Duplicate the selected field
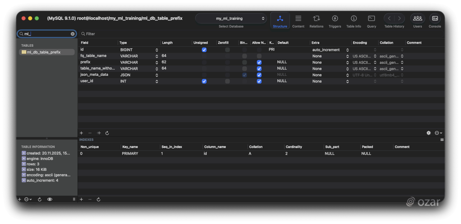461x224 pixels. coord(99,133)
